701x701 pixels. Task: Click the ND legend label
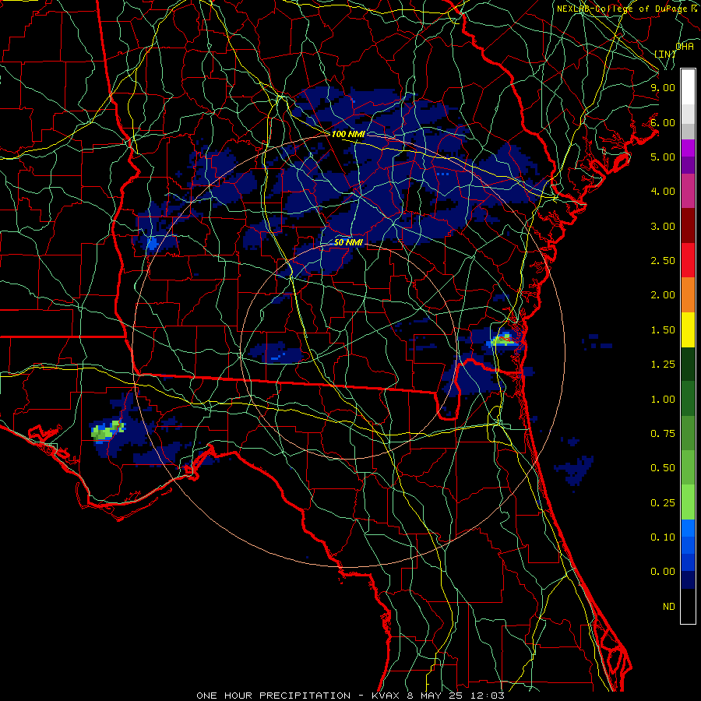tap(669, 607)
